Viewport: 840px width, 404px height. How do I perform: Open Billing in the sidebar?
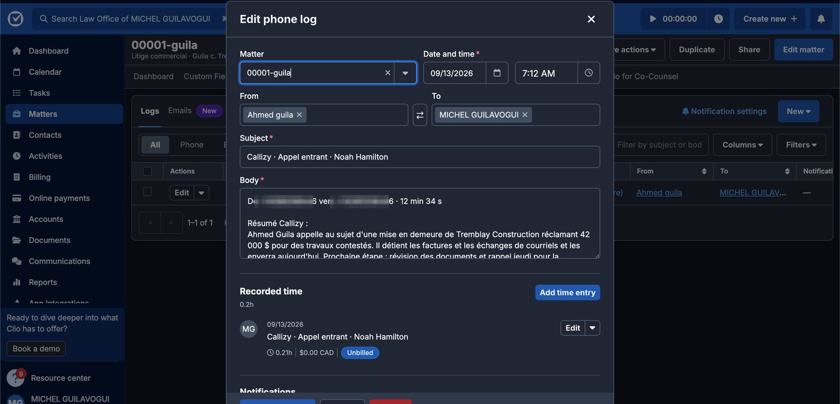click(x=39, y=177)
